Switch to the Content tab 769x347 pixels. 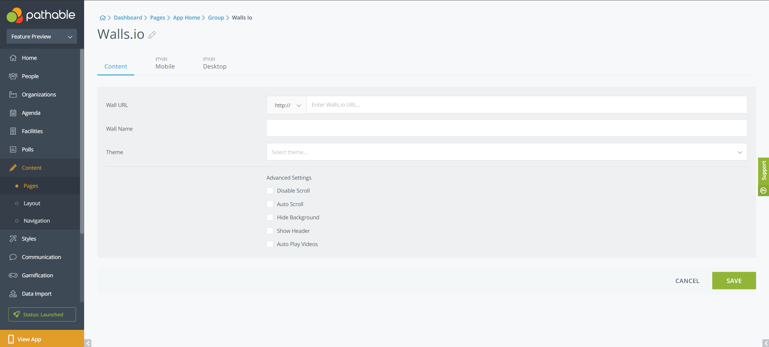[116, 66]
